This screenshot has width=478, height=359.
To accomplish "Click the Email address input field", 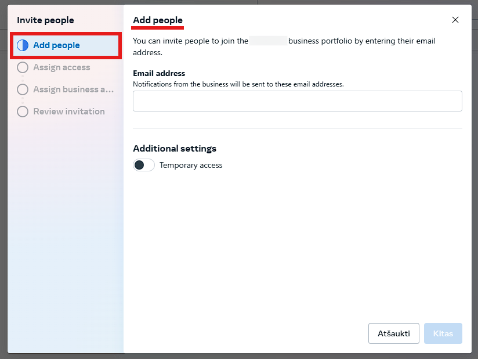I will pyautogui.click(x=297, y=101).
